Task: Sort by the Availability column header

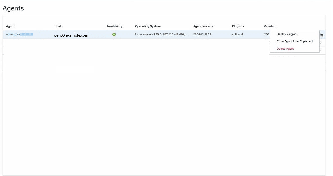Action: click(x=114, y=26)
